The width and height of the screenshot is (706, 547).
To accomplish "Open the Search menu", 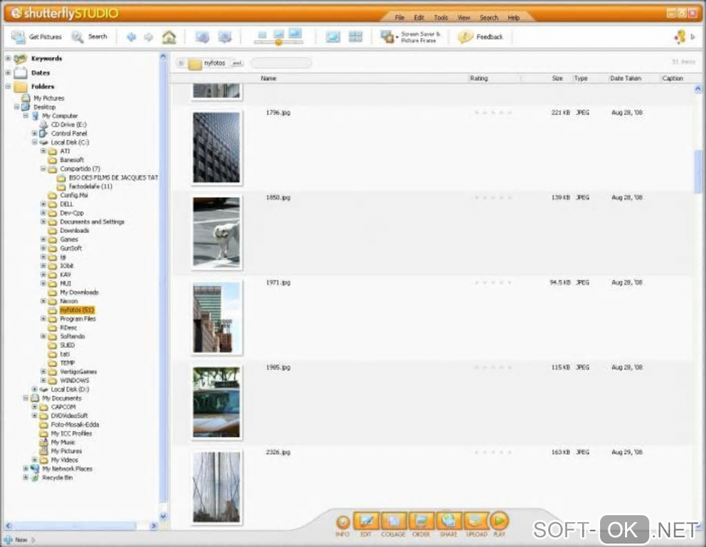I will [489, 17].
